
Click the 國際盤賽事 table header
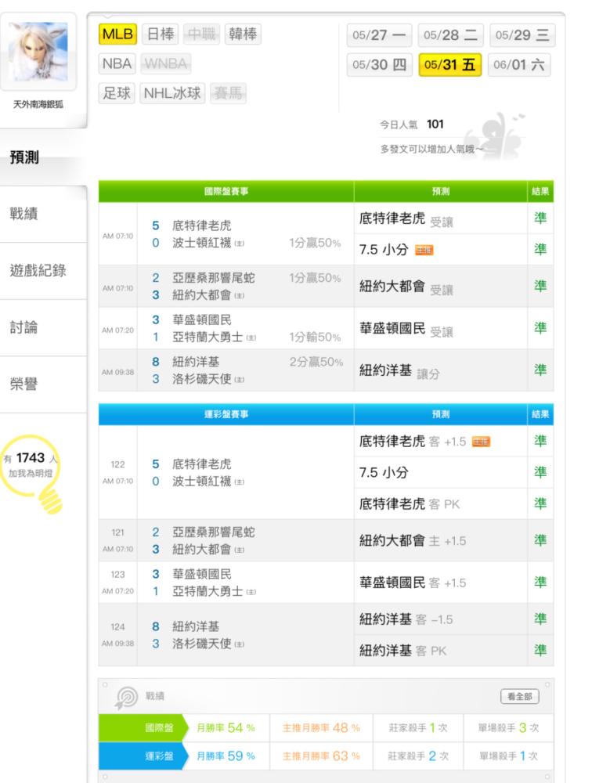[x=226, y=191]
